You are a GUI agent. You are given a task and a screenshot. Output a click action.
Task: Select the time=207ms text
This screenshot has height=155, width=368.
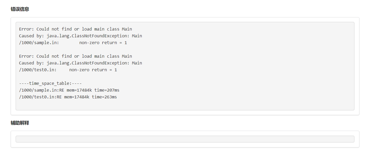click(108, 90)
